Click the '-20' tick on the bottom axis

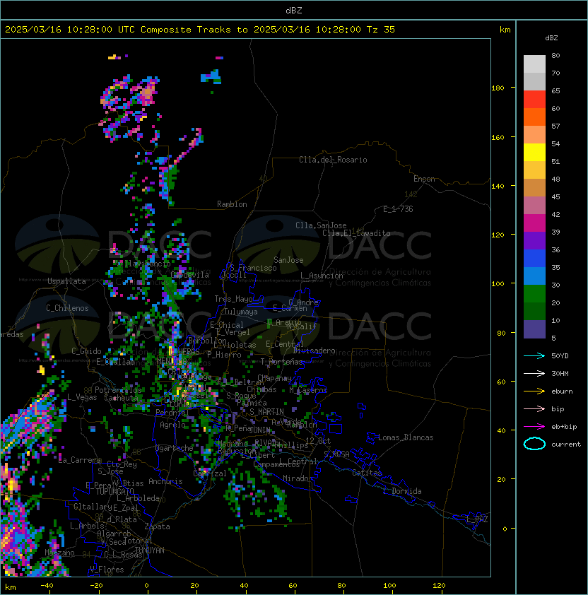(x=96, y=586)
